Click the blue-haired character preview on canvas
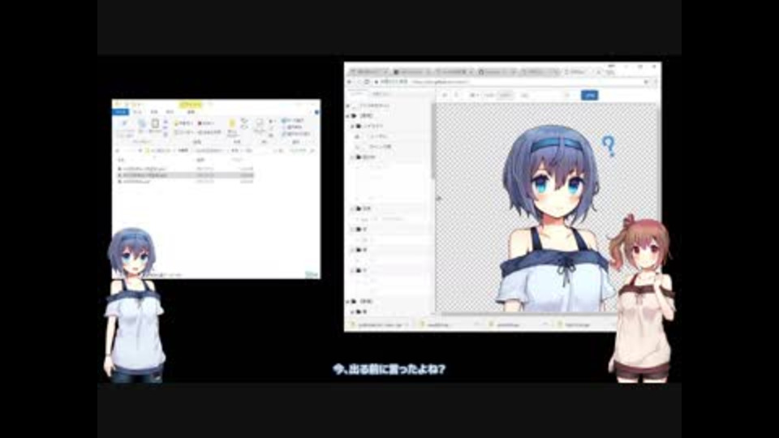The image size is (779, 438). pyautogui.click(x=555, y=218)
